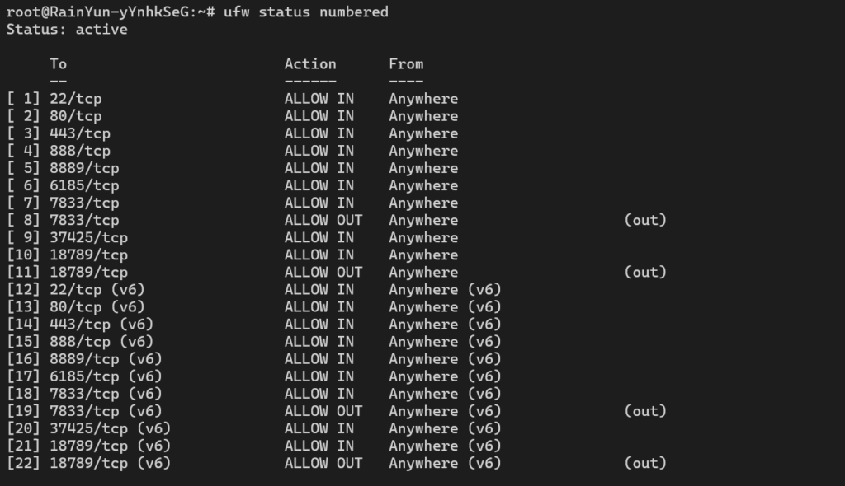Click the (out) label on rule 11
This screenshot has width=845, height=486.
tap(645, 273)
